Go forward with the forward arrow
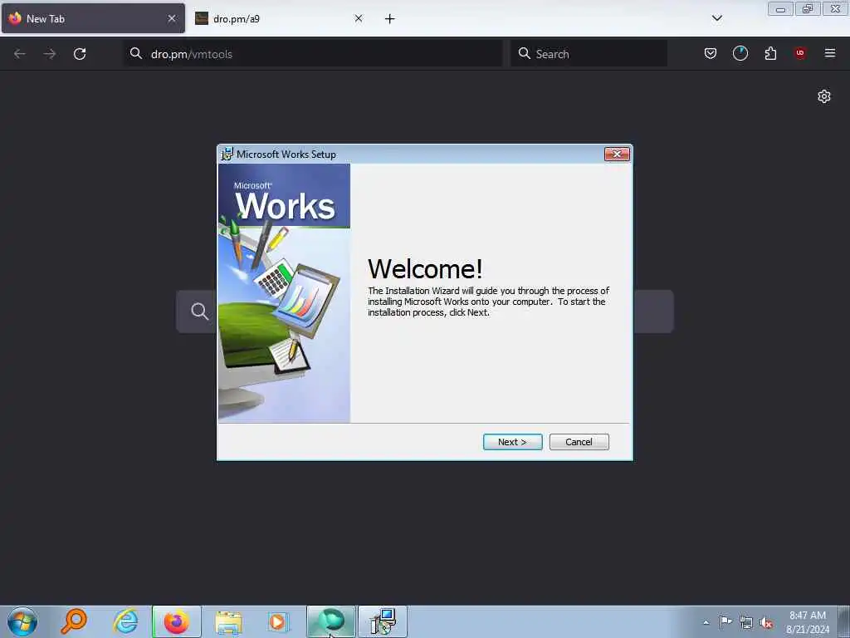 tap(49, 54)
